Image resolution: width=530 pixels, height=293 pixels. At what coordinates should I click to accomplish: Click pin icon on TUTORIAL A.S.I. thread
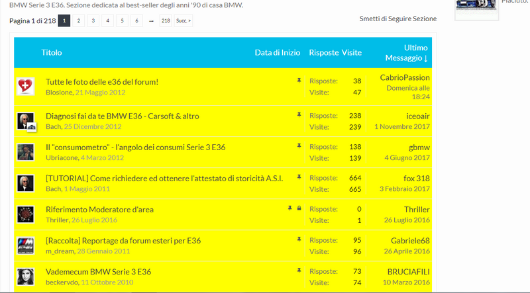click(x=299, y=177)
